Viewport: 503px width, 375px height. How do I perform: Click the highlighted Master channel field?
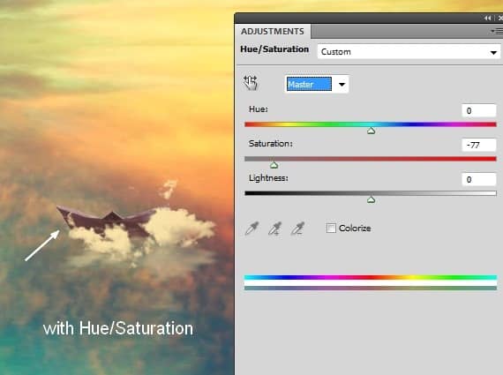point(309,84)
